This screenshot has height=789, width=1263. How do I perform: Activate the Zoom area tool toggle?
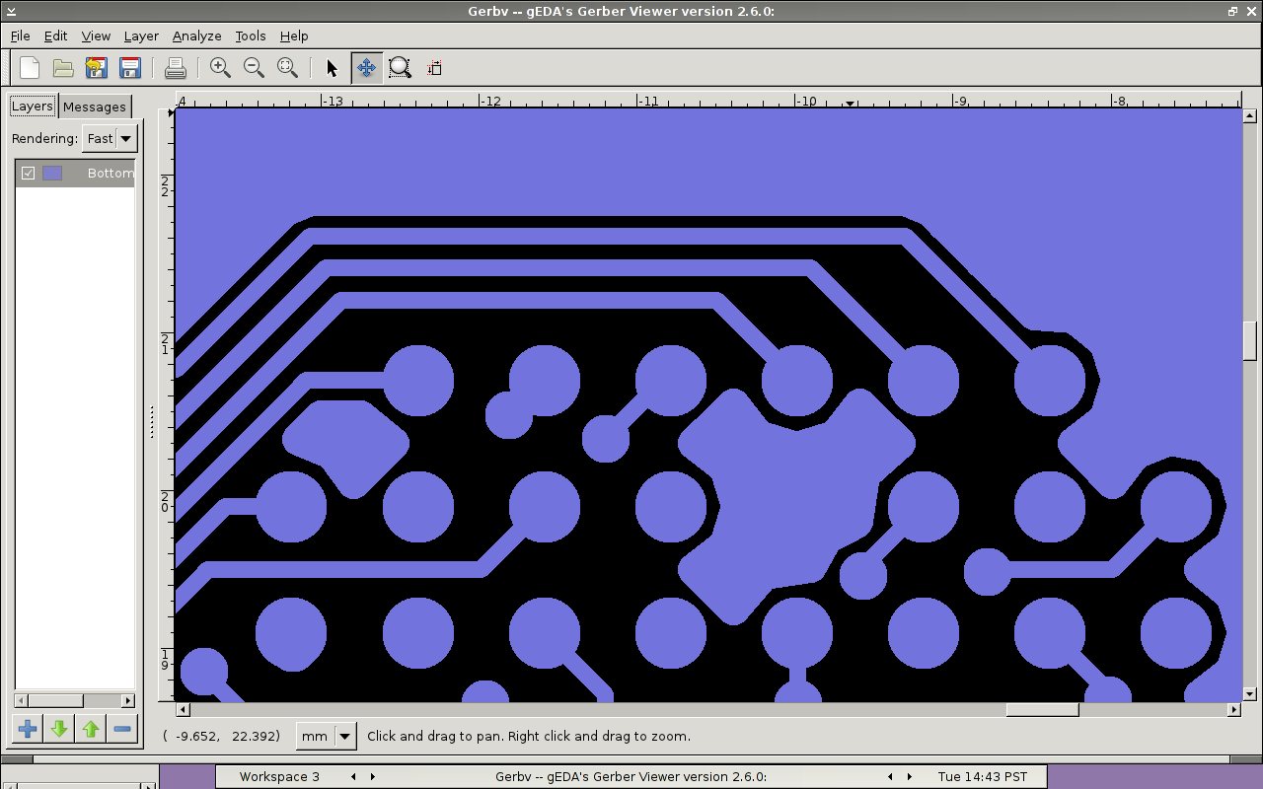click(x=400, y=68)
